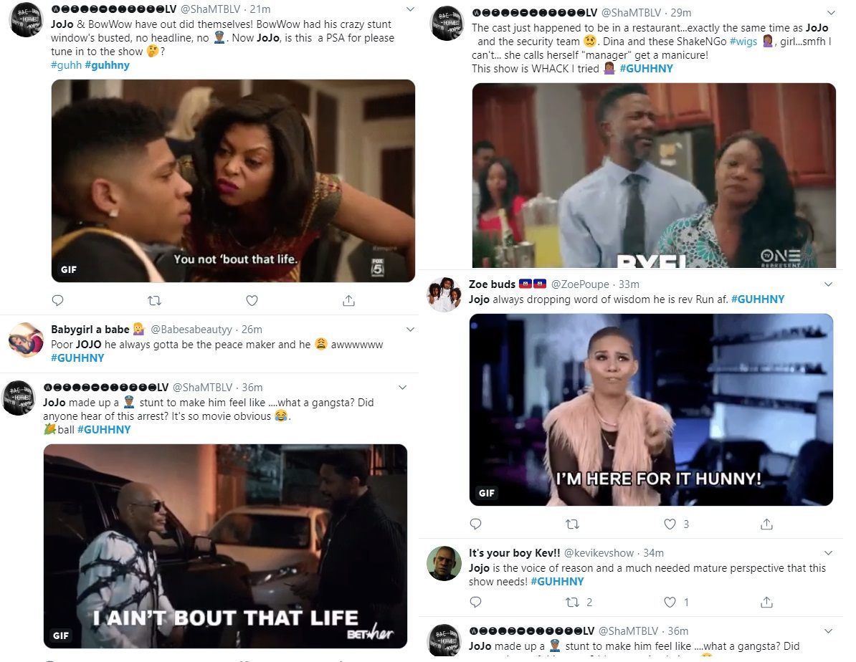
Task: Open the options chevron on Kev's tweet
Action: [828, 553]
